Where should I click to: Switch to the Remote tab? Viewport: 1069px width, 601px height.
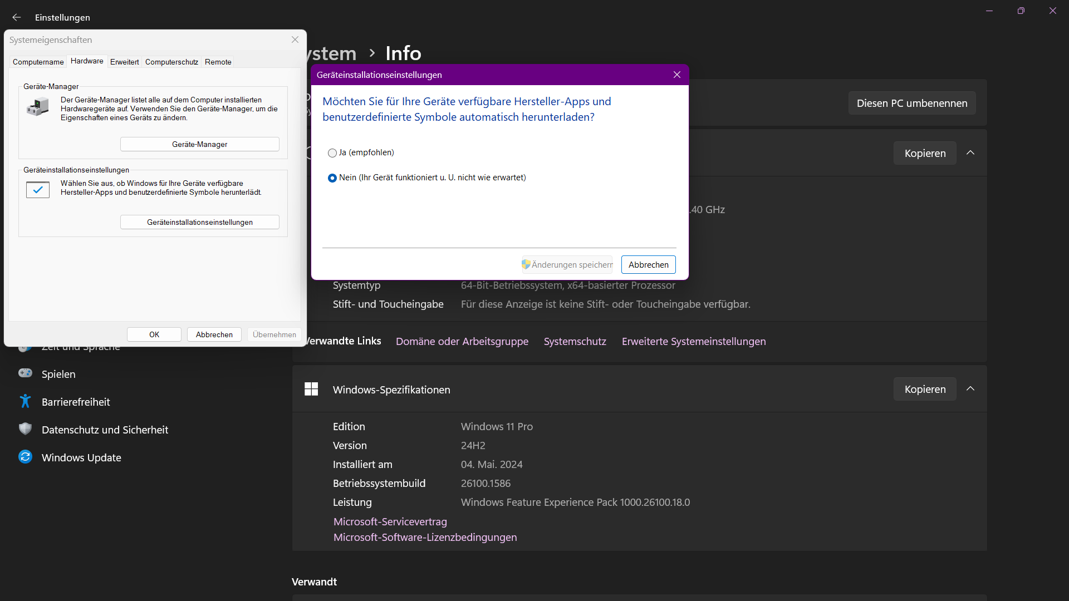[218, 62]
